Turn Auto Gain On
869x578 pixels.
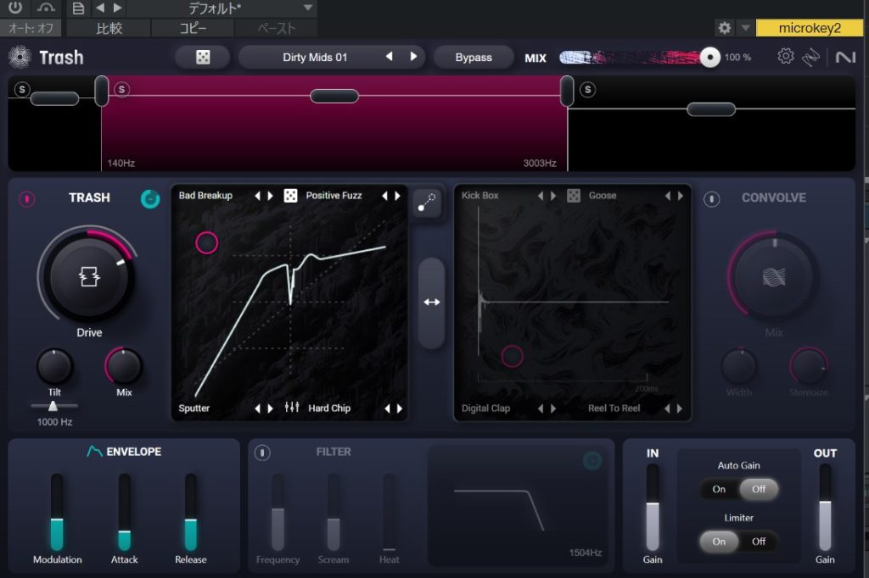[x=718, y=489]
